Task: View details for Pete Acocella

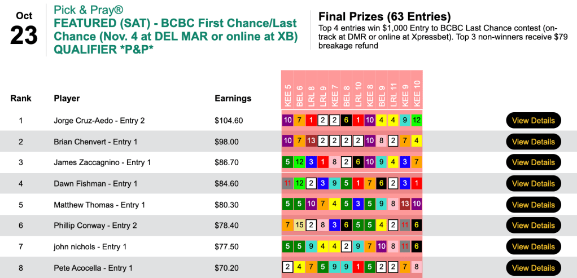Action: point(534,267)
